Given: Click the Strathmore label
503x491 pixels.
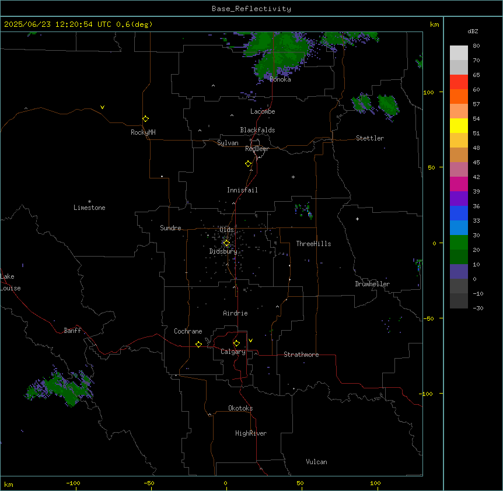Looking at the screenshot, I should (x=301, y=355).
